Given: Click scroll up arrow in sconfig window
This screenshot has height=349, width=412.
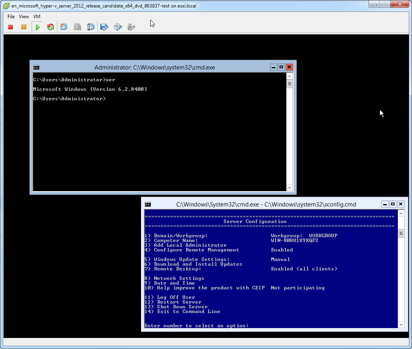Looking at the screenshot, I should point(401,213).
